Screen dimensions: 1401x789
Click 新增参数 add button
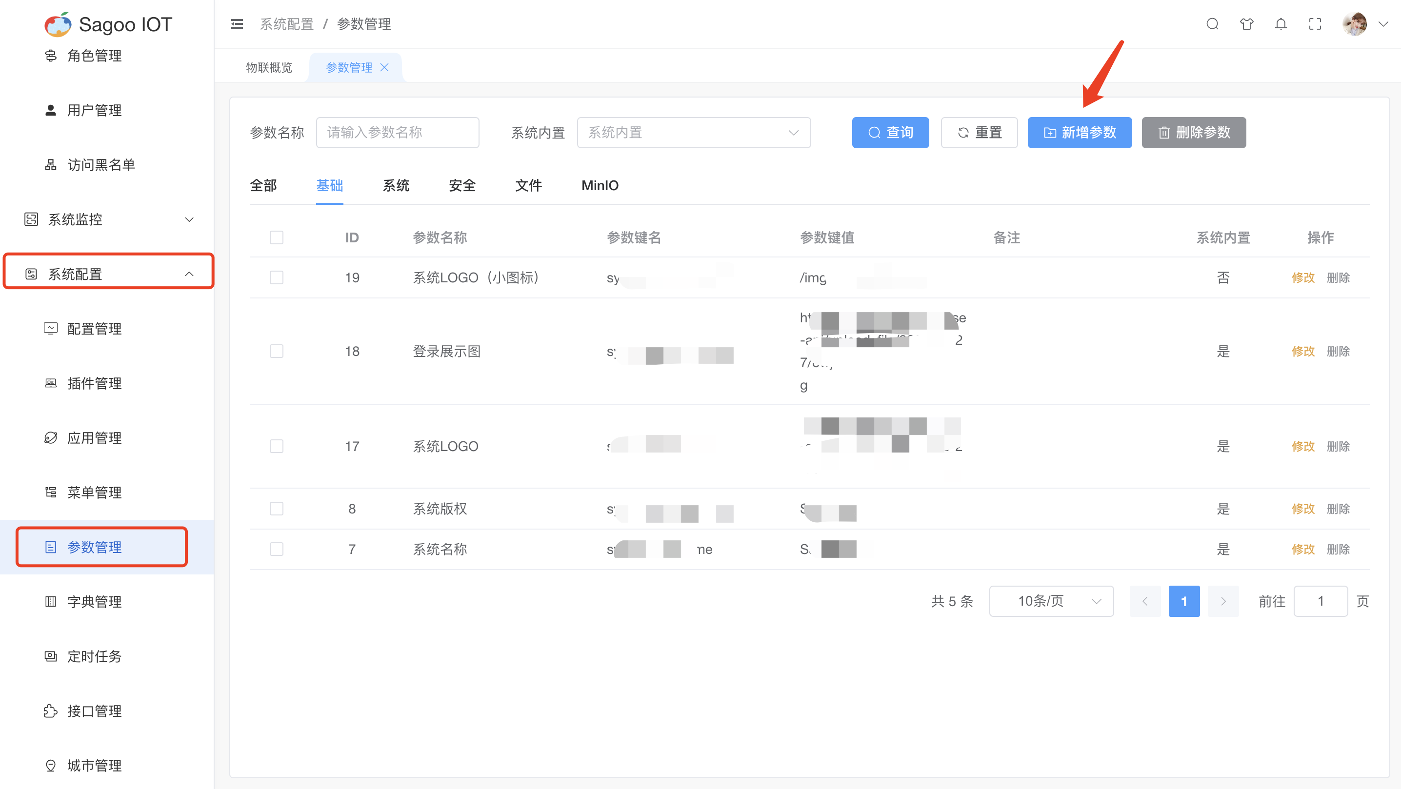click(1080, 133)
